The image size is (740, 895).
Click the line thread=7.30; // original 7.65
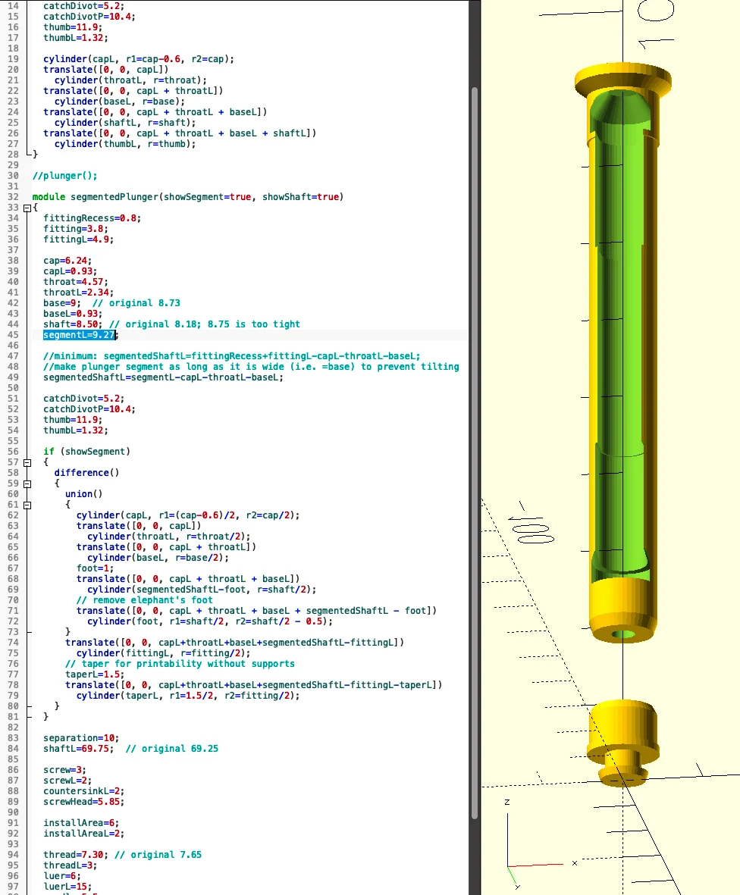click(x=122, y=855)
